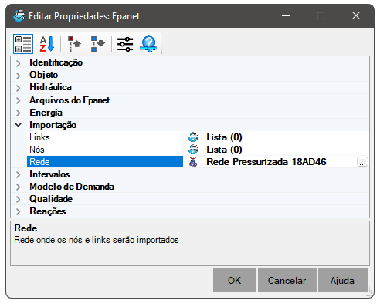
Task: Open the ellipsis browse button for Rede
Action: click(362, 162)
